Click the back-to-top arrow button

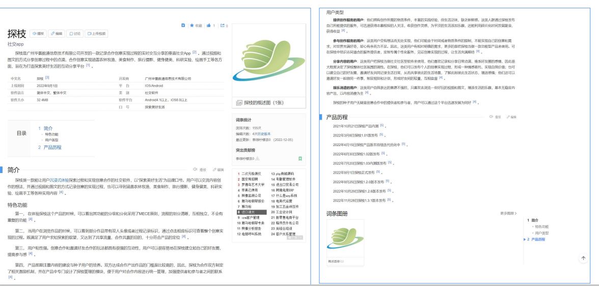coord(583,258)
